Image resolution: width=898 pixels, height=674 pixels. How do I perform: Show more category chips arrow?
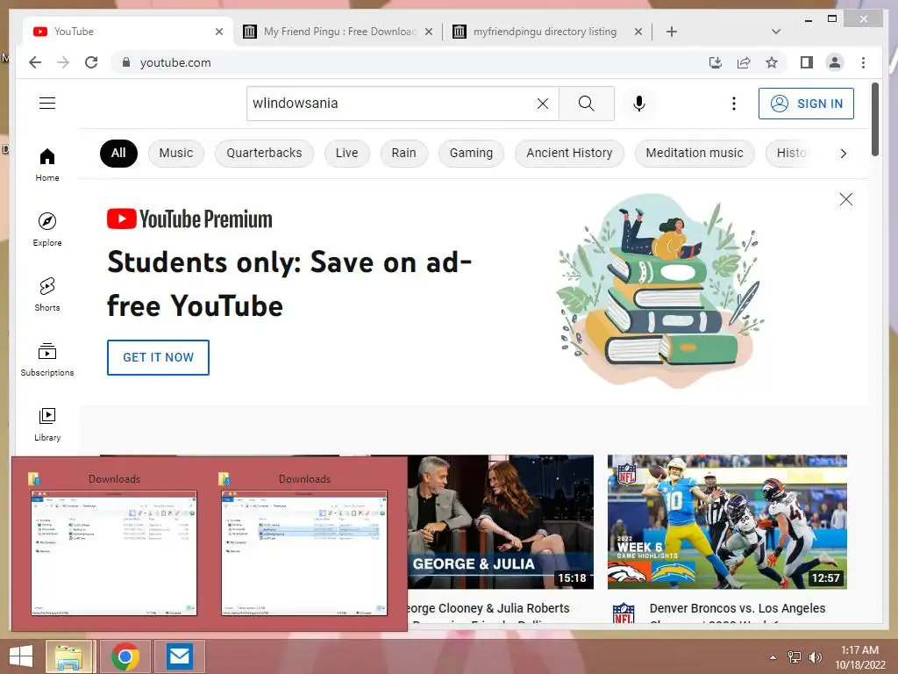(x=843, y=153)
